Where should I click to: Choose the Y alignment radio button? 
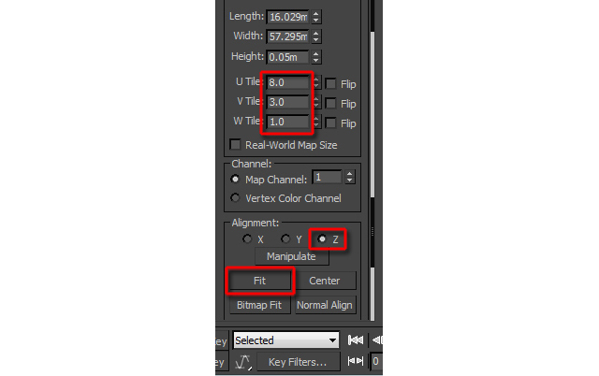point(285,239)
